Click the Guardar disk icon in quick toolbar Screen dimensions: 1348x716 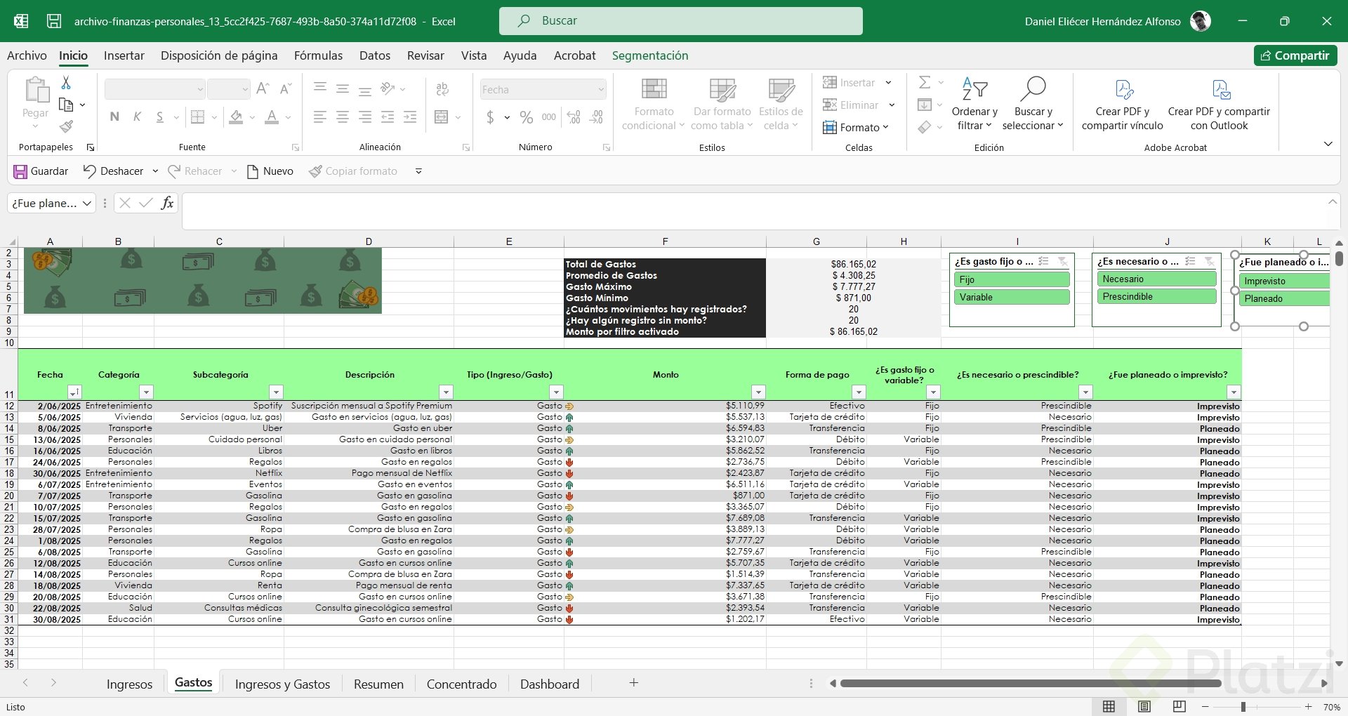coord(20,171)
